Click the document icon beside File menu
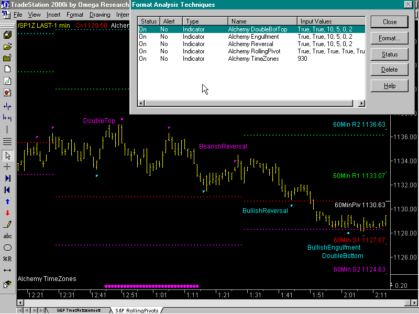 click(6, 15)
